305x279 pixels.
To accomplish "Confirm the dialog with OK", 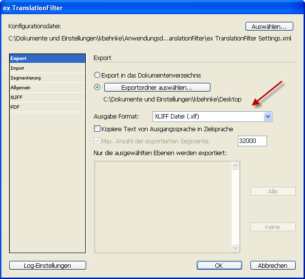I will 219,265.
